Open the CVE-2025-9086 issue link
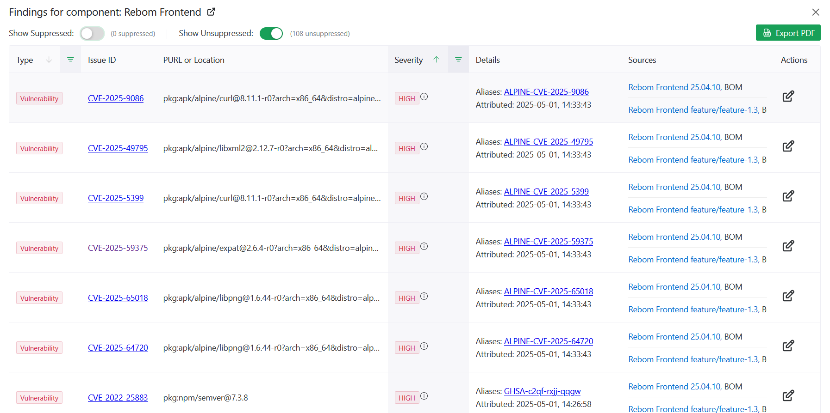Viewport: 830px width, 413px height. (116, 98)
